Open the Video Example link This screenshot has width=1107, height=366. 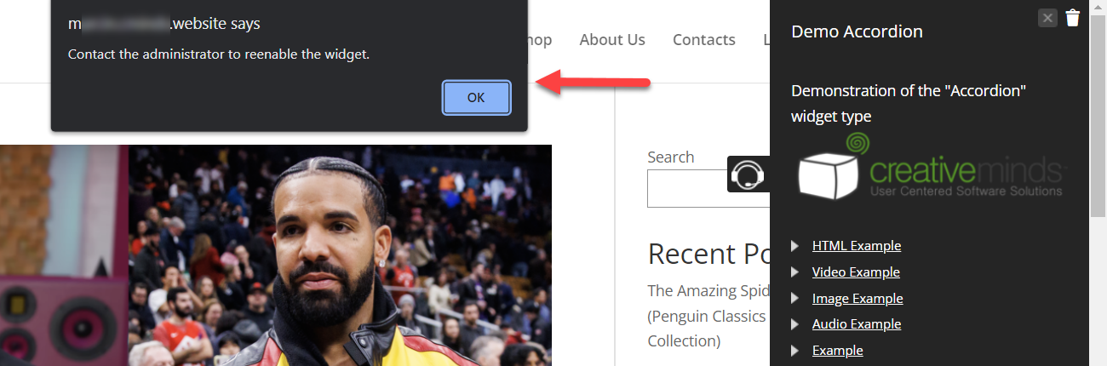pyautogui.click(x=856, y=272)
